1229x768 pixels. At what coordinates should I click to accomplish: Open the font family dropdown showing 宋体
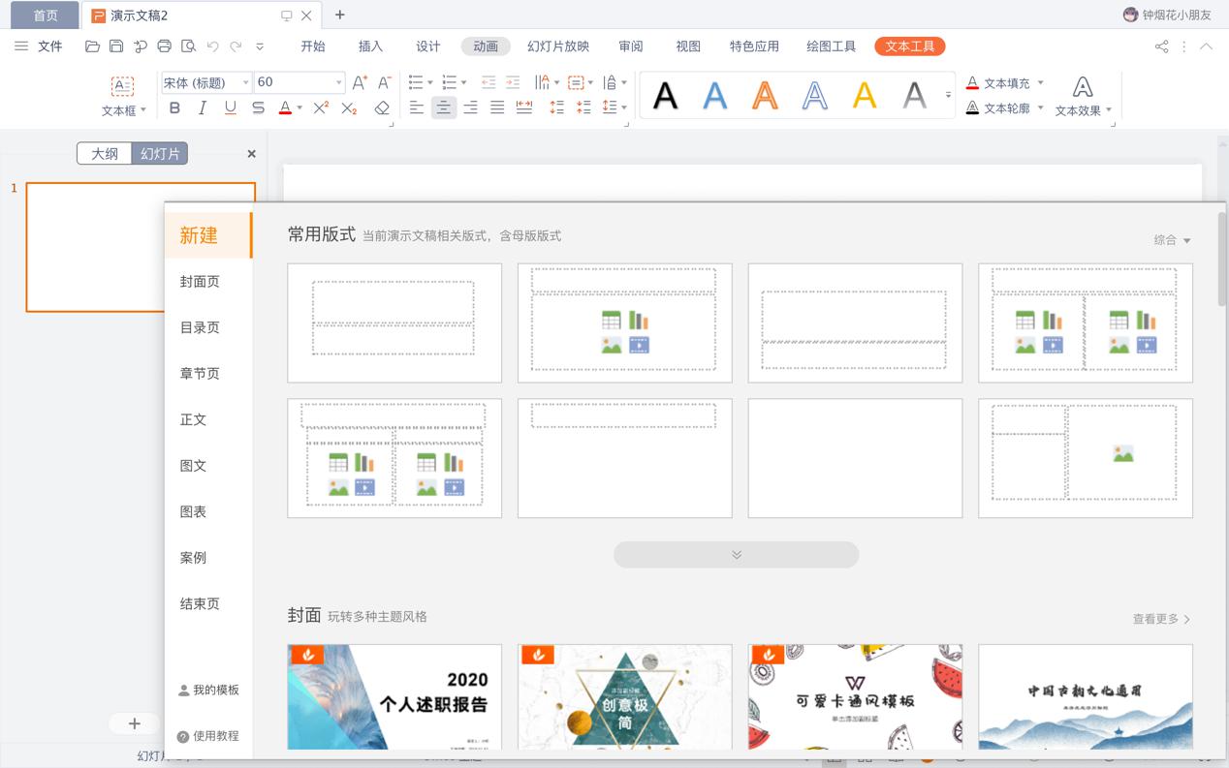pyautogui.click(x=245, y=82)
